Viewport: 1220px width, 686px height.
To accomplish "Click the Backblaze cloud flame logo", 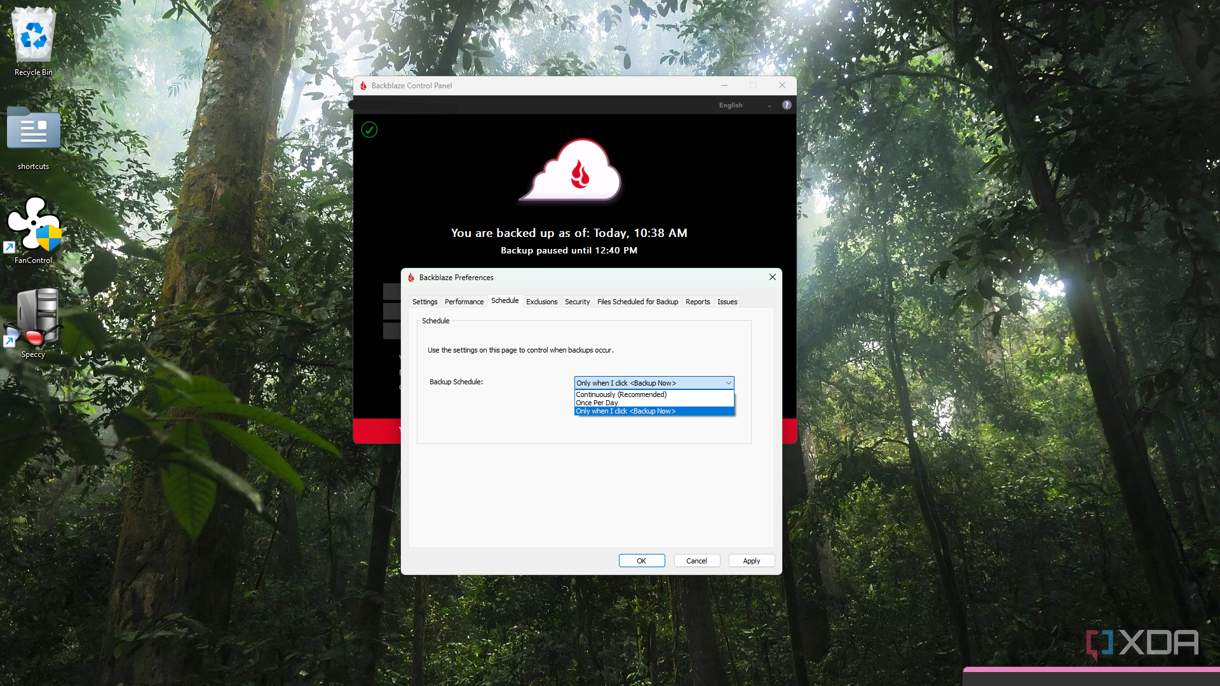I will click(x=570, y=170).
